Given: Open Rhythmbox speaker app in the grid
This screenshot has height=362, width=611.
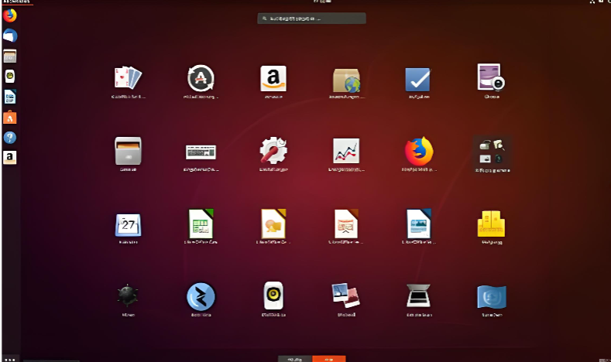Looking at the screenshot, I should (273, 295).
